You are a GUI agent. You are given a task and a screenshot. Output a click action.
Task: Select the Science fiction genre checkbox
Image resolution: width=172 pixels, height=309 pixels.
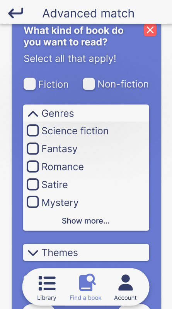coord(32,130)
